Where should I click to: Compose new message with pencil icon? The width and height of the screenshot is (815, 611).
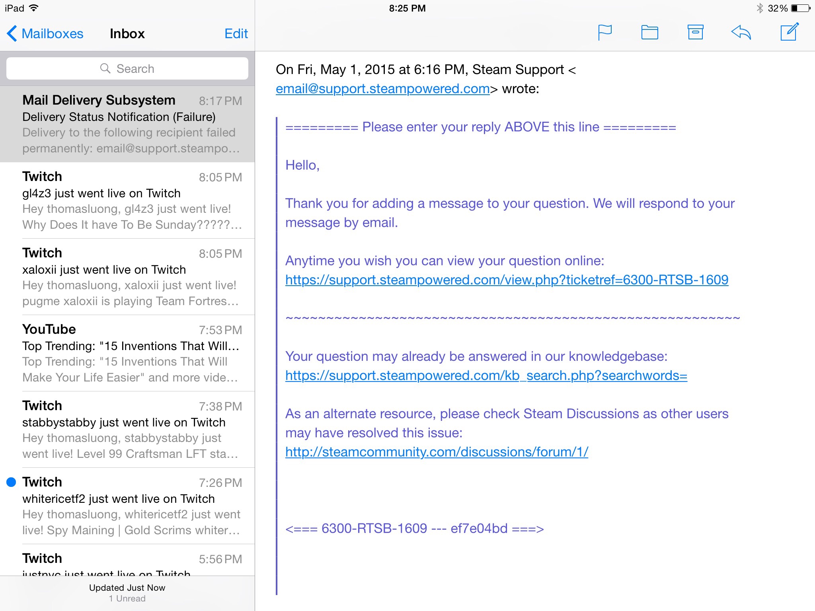[789, 32]
